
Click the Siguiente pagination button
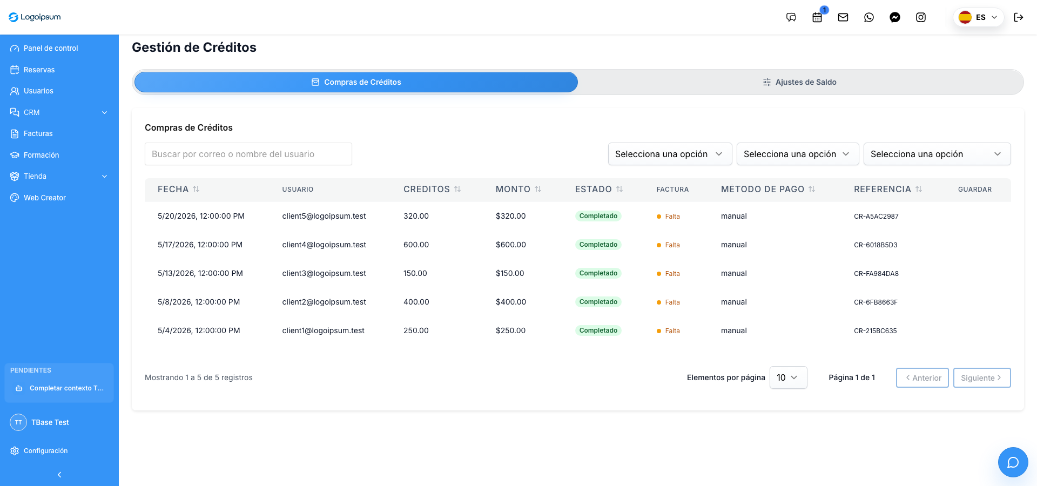coord(982,377)
